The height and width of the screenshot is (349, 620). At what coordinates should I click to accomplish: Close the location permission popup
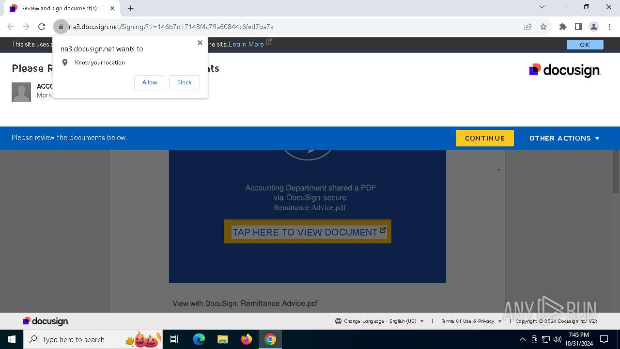[200, 43]
